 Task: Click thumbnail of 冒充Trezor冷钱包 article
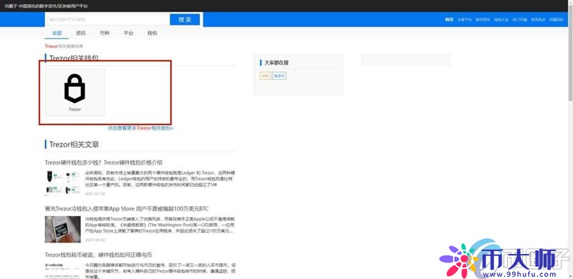tap(63, 230)
